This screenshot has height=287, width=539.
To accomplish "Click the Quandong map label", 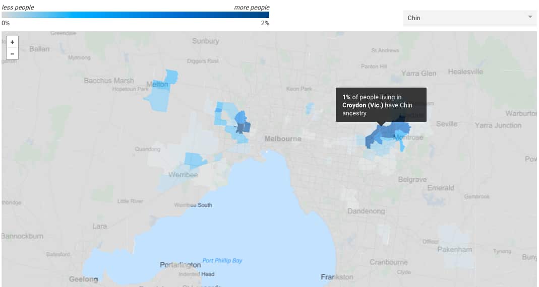I will point(147,149).
